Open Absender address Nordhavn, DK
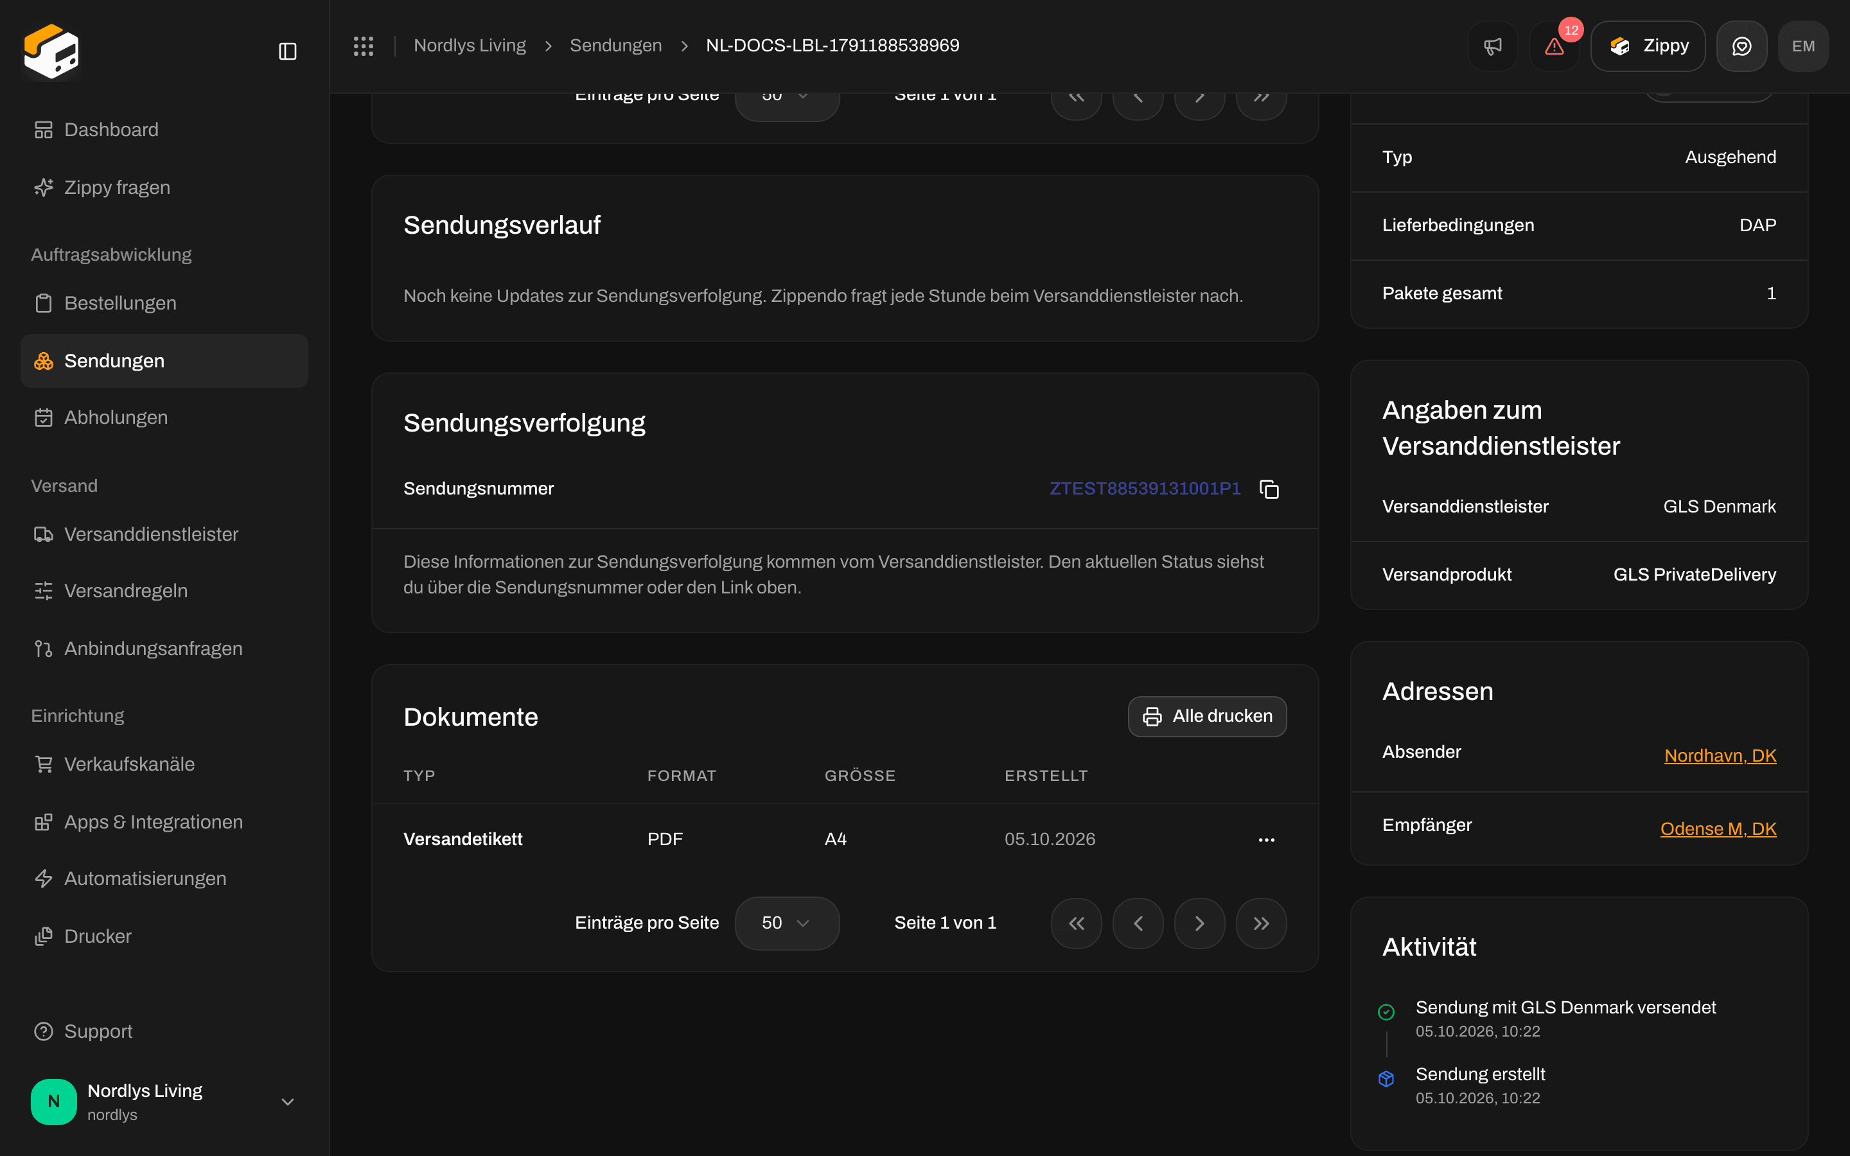The height and width of the screenshot is (1156, 1850). [1720, 755]
